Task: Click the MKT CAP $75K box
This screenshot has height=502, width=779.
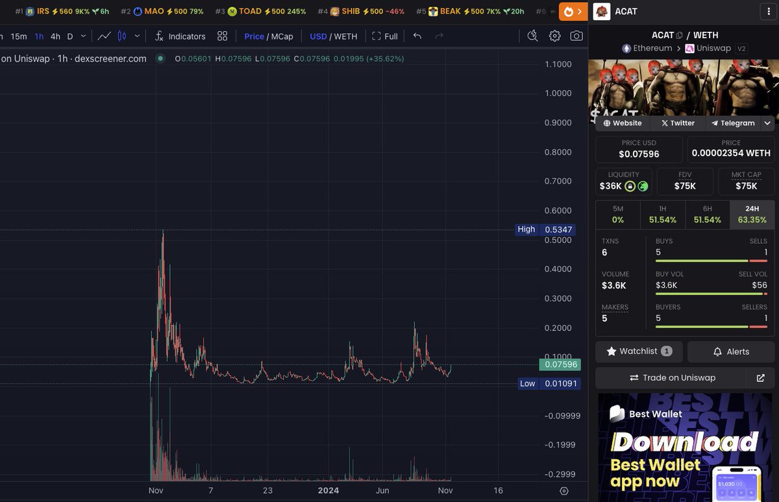Action: [747, 182]
